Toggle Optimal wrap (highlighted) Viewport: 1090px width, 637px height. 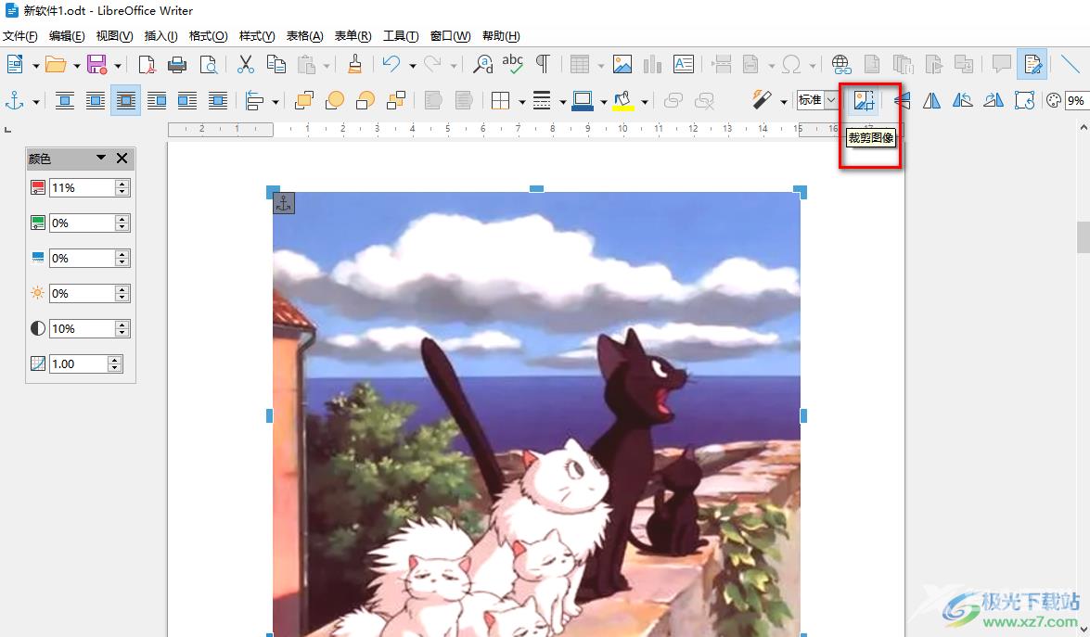[126, 101]
